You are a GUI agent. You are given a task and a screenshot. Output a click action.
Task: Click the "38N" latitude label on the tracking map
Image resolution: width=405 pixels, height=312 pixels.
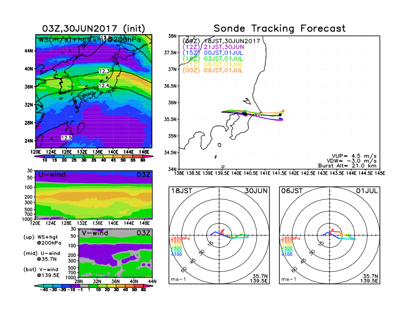click(x=172, y=36)
